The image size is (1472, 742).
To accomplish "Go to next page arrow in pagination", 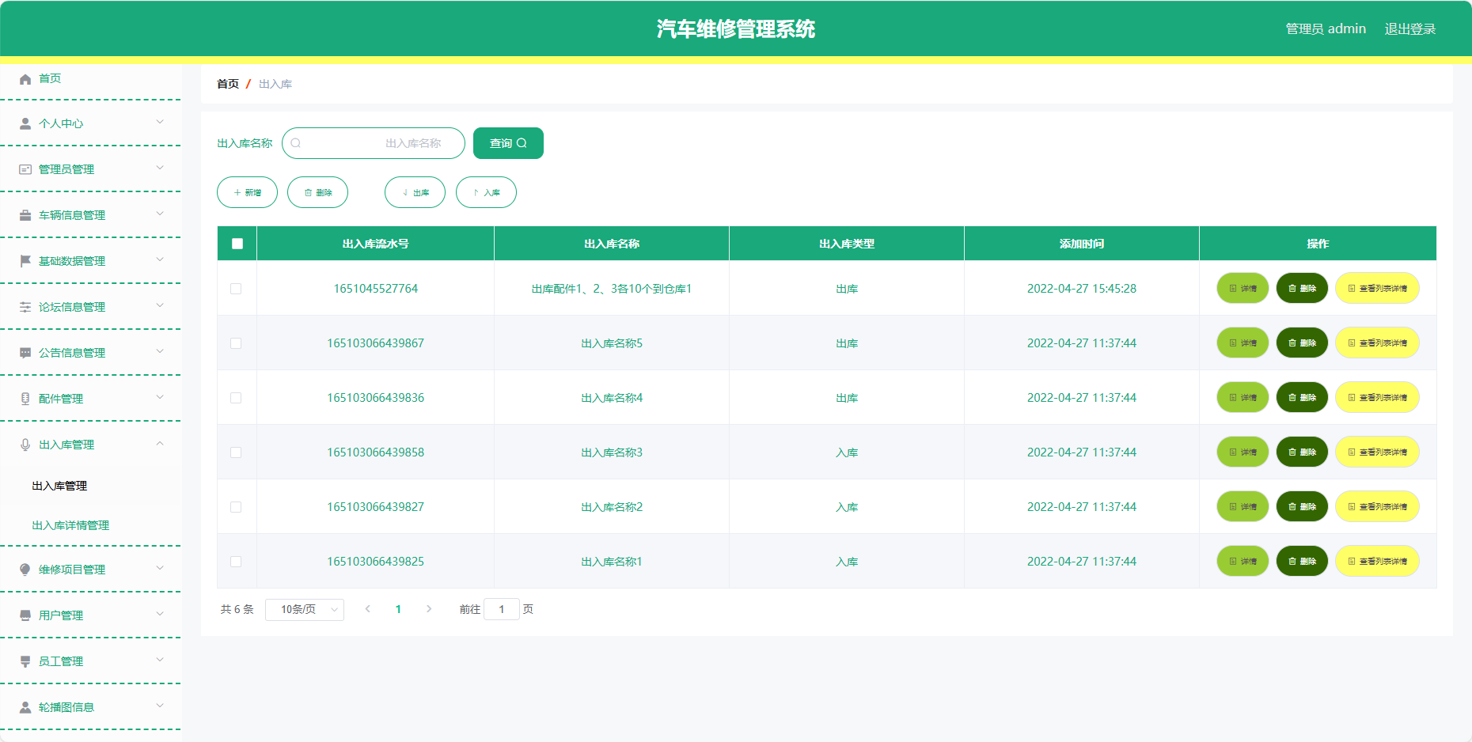I will coord(429,609).
